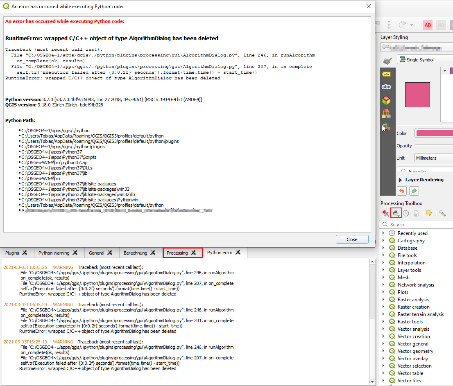Select Plots in Processing Toolbox

(x=403, y=292)
